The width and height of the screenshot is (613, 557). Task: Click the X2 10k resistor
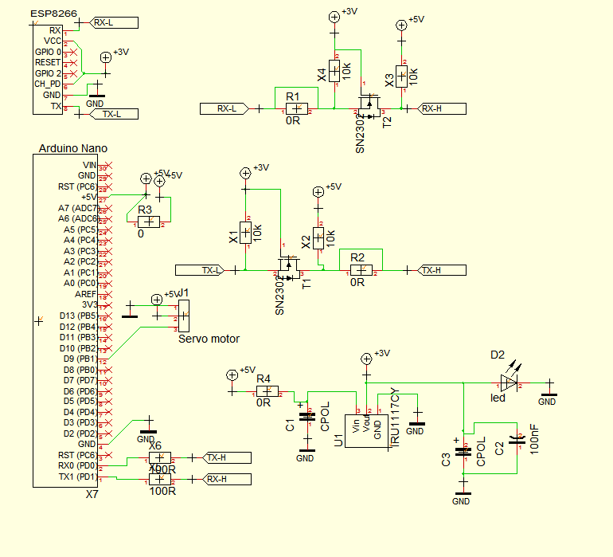pos(318,237)
